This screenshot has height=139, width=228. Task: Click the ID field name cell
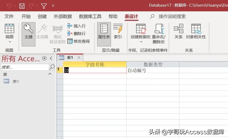coord(95,70)
